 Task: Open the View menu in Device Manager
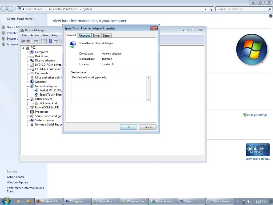click(x=45, y=36)
